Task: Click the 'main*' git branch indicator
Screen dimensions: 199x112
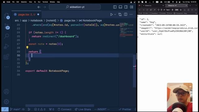Action: pos(15,109)
